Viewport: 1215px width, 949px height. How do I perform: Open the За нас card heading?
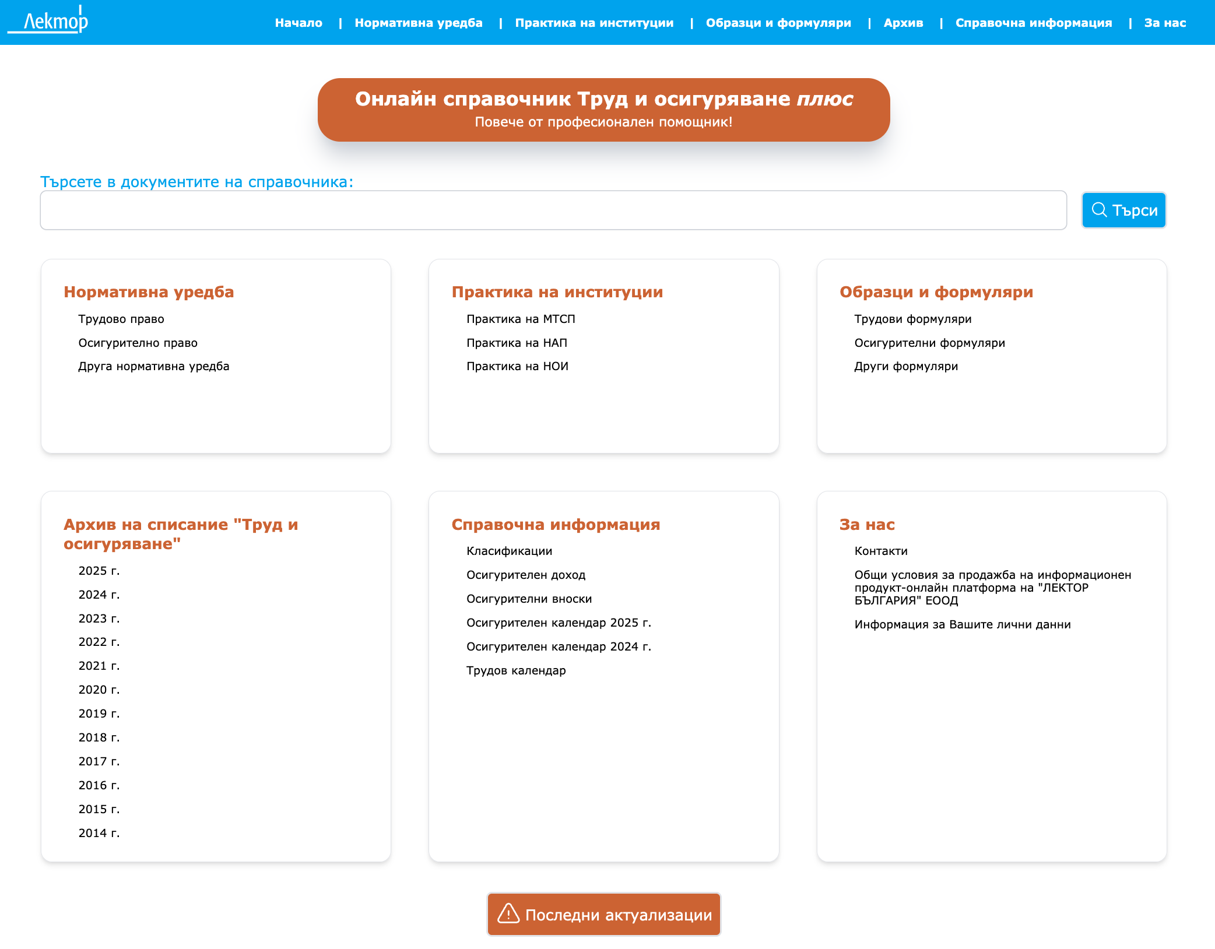click(x=867, y=525)
